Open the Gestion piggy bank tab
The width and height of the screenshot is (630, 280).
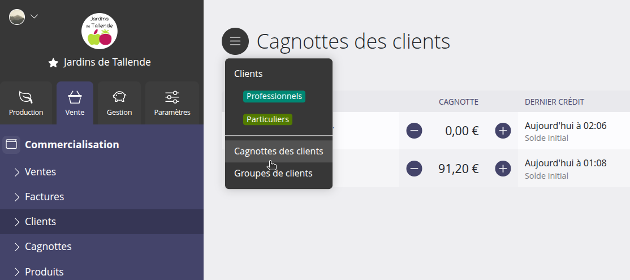click(119, 103)
